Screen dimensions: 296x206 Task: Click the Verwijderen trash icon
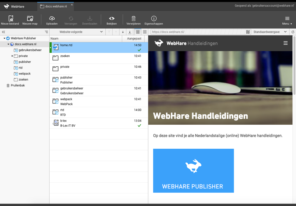tap(133, 19)
